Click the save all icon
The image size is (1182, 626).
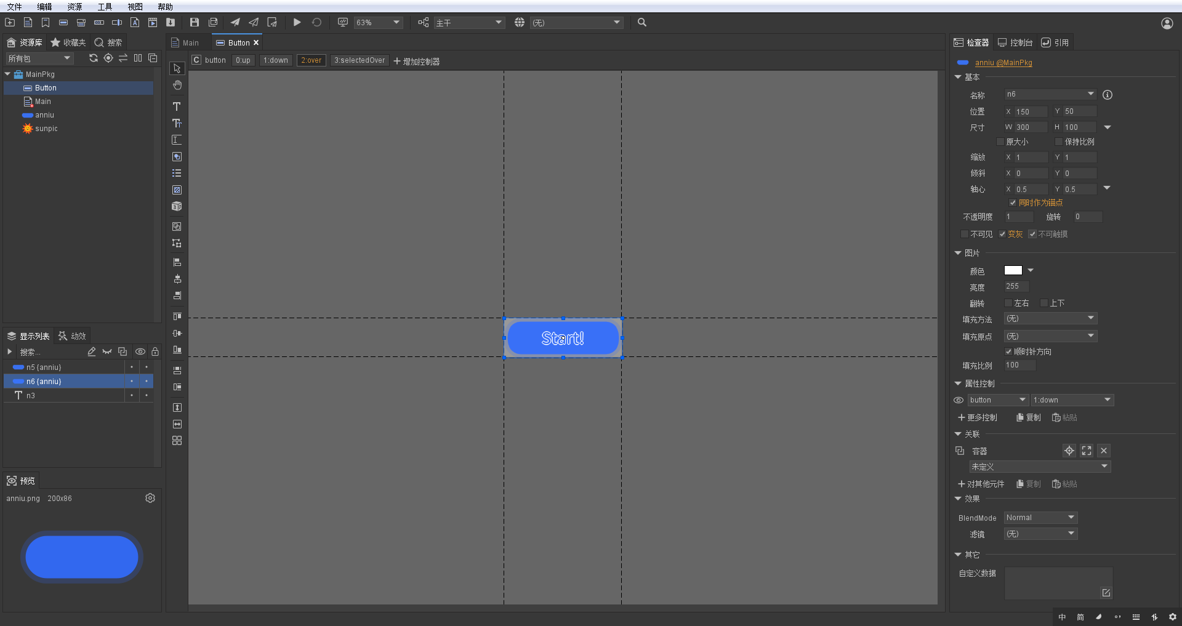pos(213,22)
